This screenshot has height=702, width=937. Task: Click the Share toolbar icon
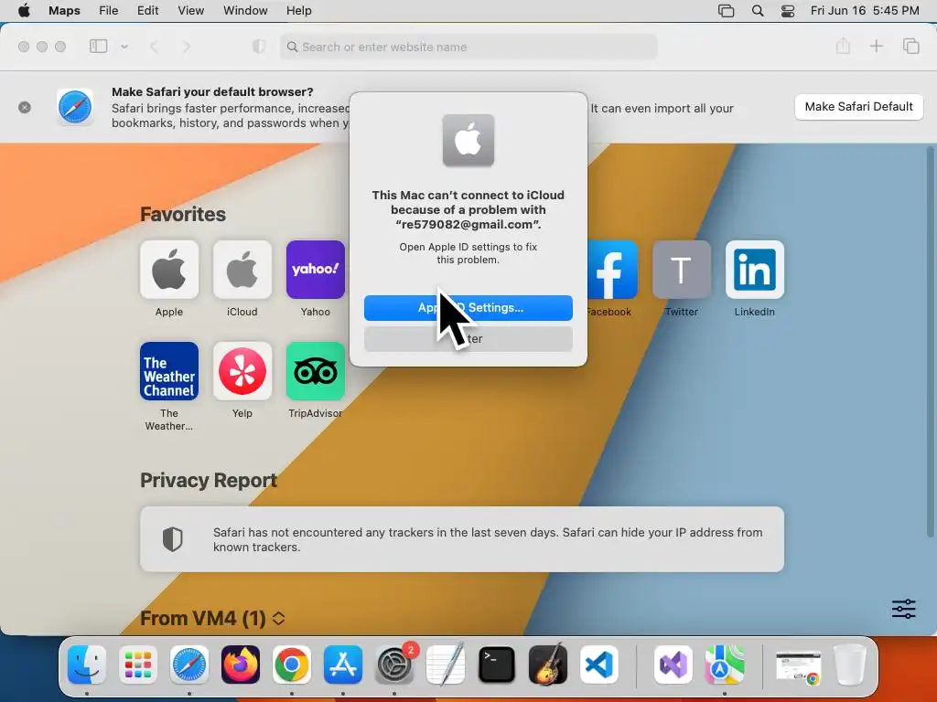(843, 46)
